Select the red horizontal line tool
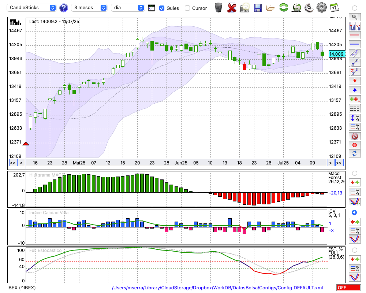The width and height of the screenshot is (366, 293). 355,35
